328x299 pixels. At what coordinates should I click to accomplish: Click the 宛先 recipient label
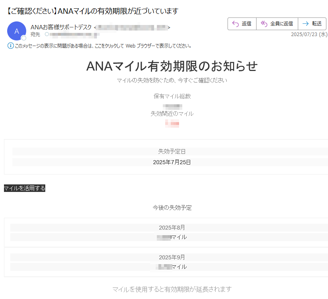[35, 34]
